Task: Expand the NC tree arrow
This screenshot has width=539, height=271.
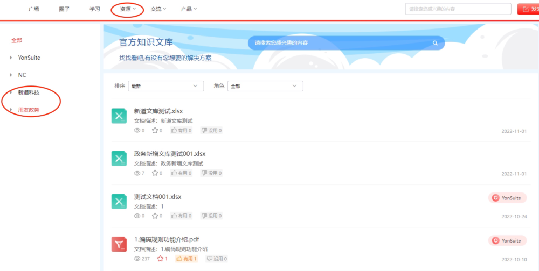Action: pos(11,75)
